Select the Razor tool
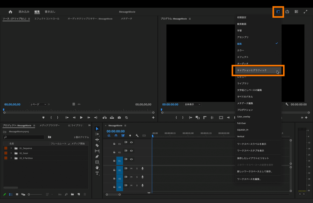Image resolution: width=313 pixels, height=203 pixels. coord(97,145)
